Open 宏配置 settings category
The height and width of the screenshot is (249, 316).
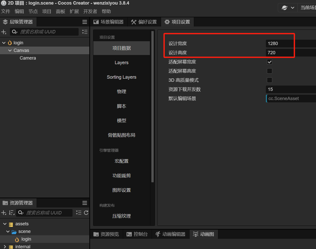(122, 161)
